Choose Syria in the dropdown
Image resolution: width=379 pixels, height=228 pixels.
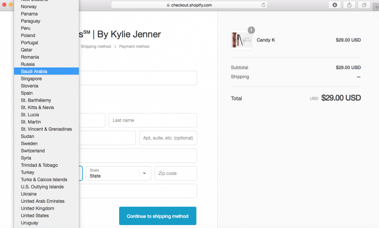coord(46,158)
